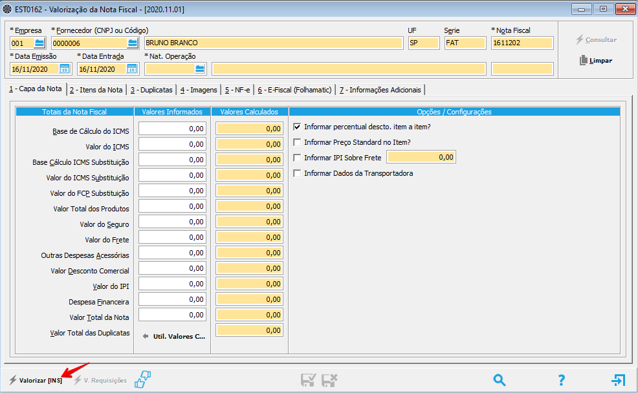This screenshot has height=393, width=638.
Task: Go to the 5 - NF-e tab
Action: click(x=237, y=90)
